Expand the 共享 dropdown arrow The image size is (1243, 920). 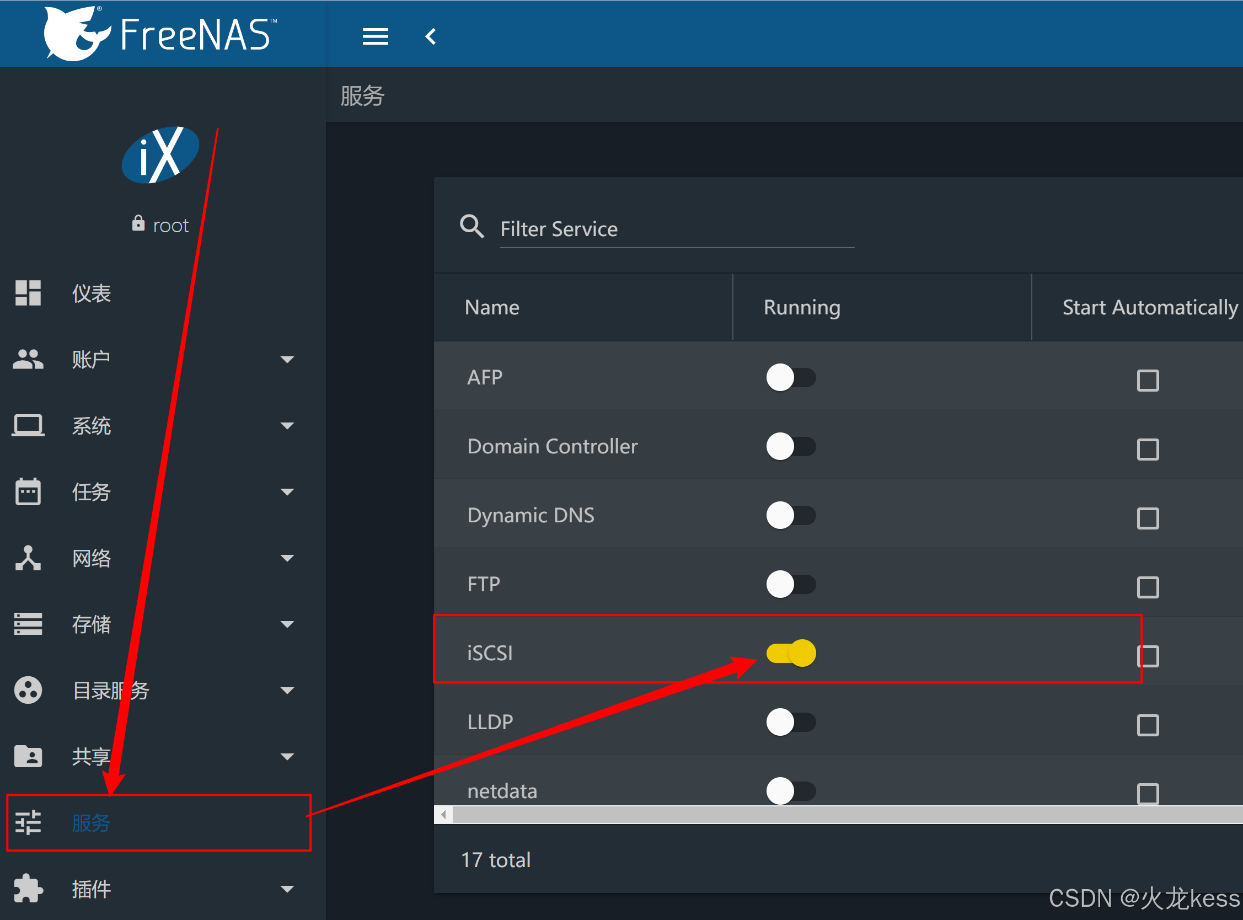287,757
